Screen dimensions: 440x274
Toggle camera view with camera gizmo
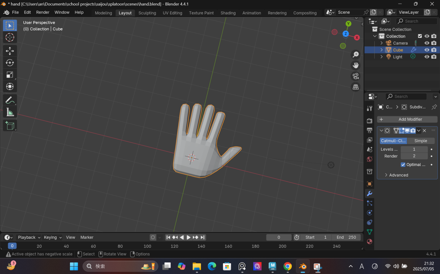(x=356, y=76)
